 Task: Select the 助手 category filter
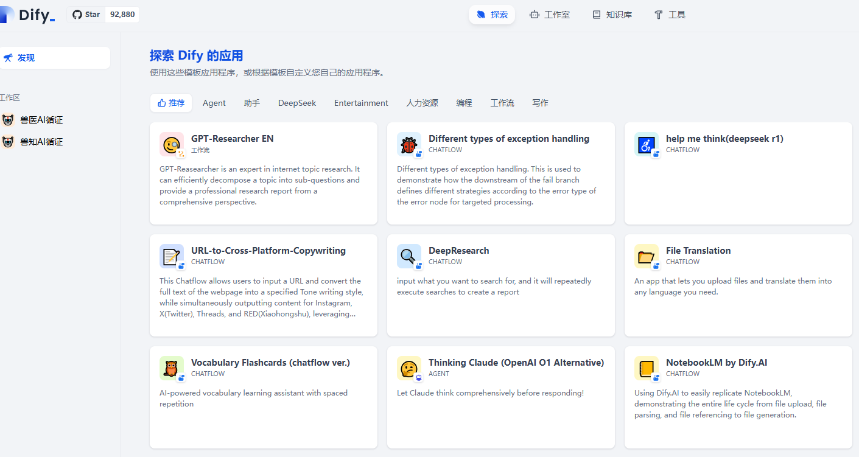click(x=252, y=103)
